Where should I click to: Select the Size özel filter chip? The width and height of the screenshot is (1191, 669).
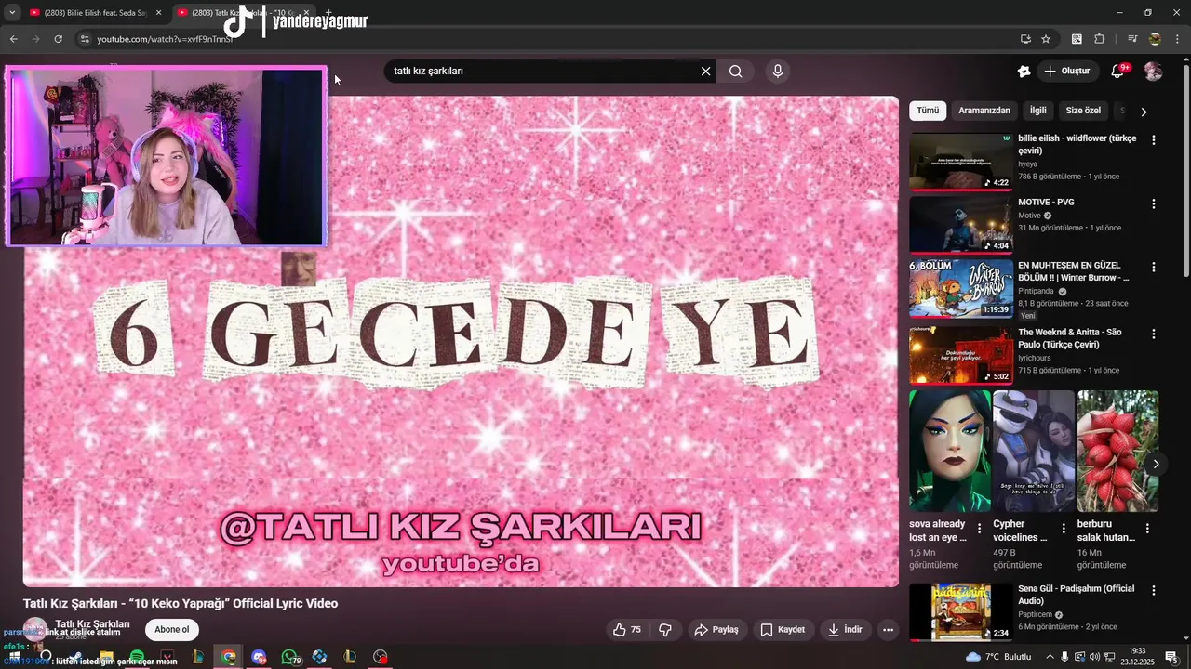1083,111
